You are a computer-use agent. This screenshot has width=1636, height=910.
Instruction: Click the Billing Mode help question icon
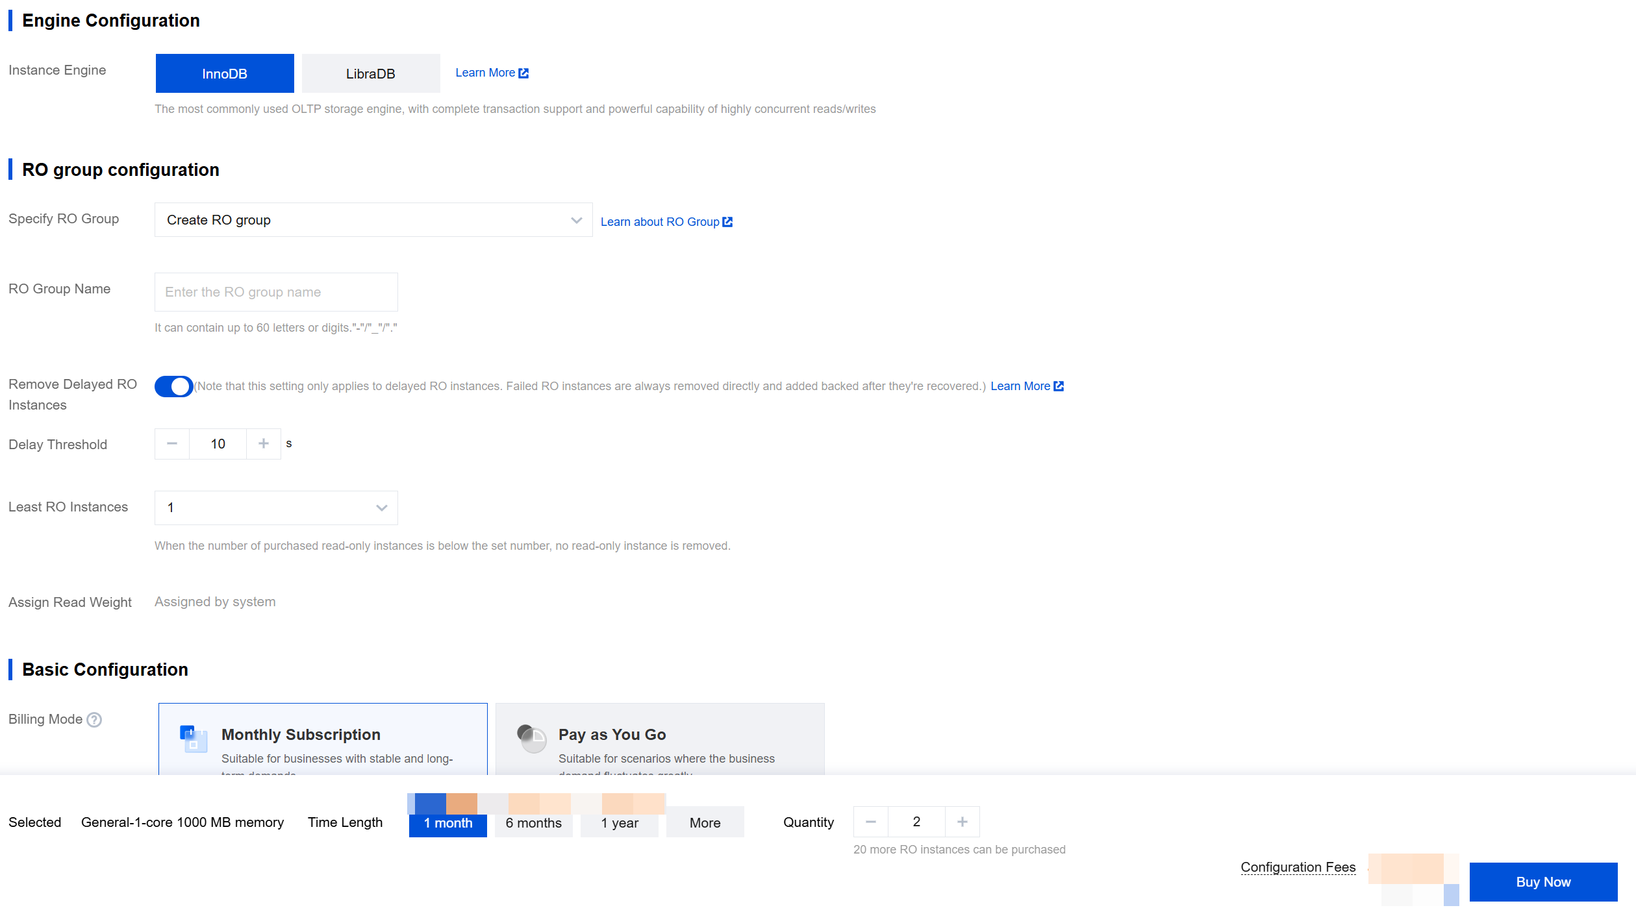pyautogui.click(x=94, y=720)
